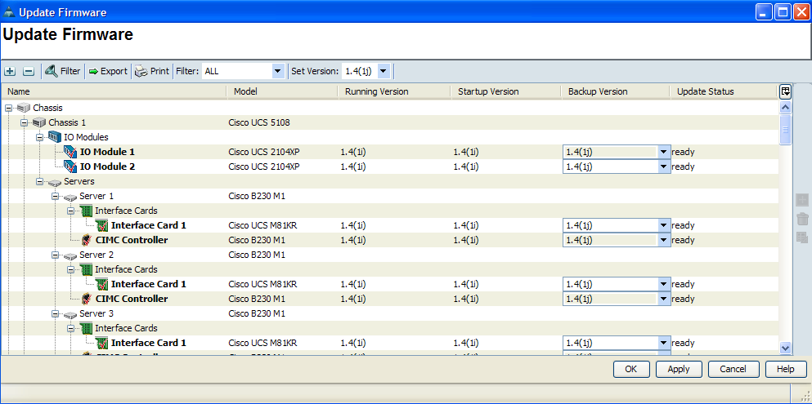Open the Filter tool in toolbar

(62, 72)
